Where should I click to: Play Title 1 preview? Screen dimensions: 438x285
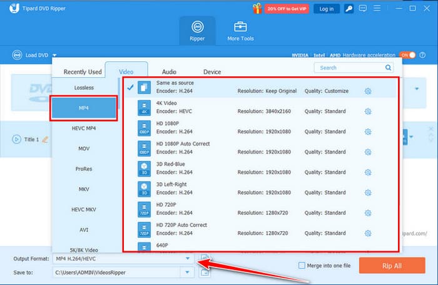click(16, 139)
